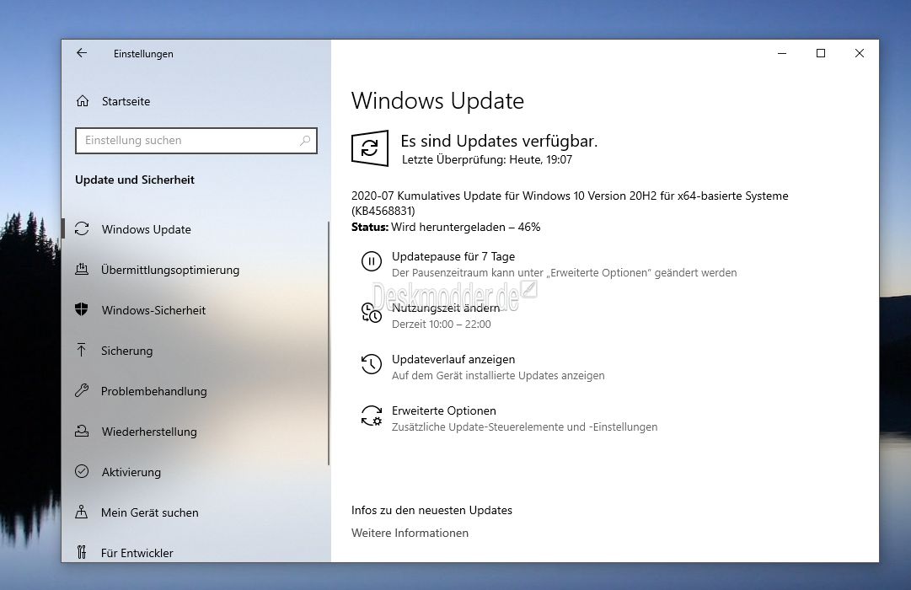Click 'Update und Sicherheit' section heading
Screen dimensions: 911x590
click(x=135, y=180)
